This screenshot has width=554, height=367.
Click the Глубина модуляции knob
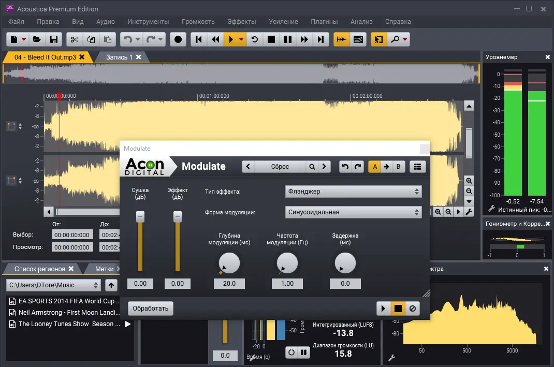point(229,263)
